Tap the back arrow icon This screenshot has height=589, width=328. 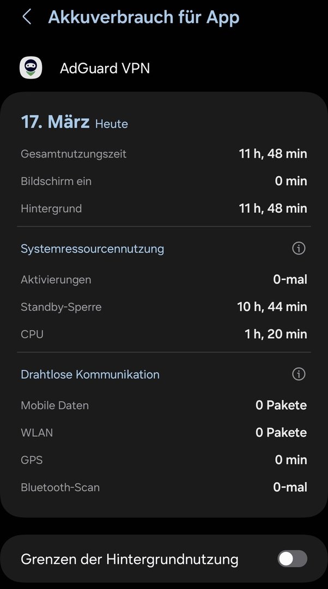point(27,17)
